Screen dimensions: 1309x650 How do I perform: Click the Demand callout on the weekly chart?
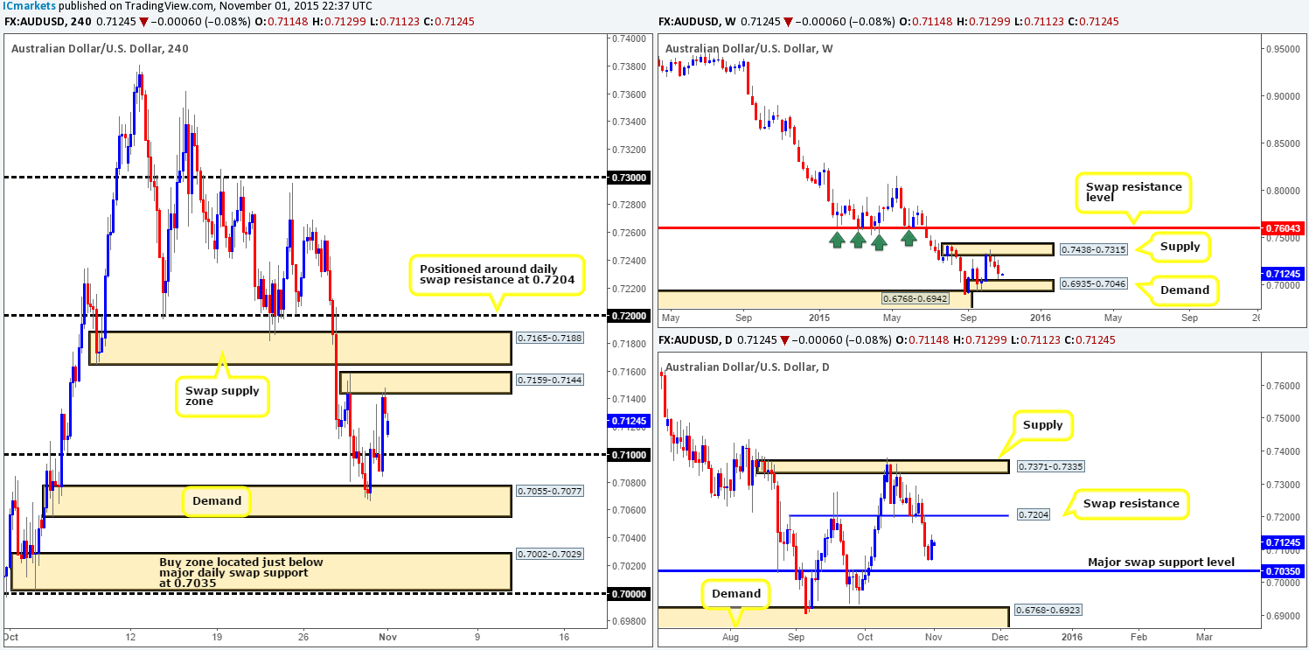[1185, 290]
